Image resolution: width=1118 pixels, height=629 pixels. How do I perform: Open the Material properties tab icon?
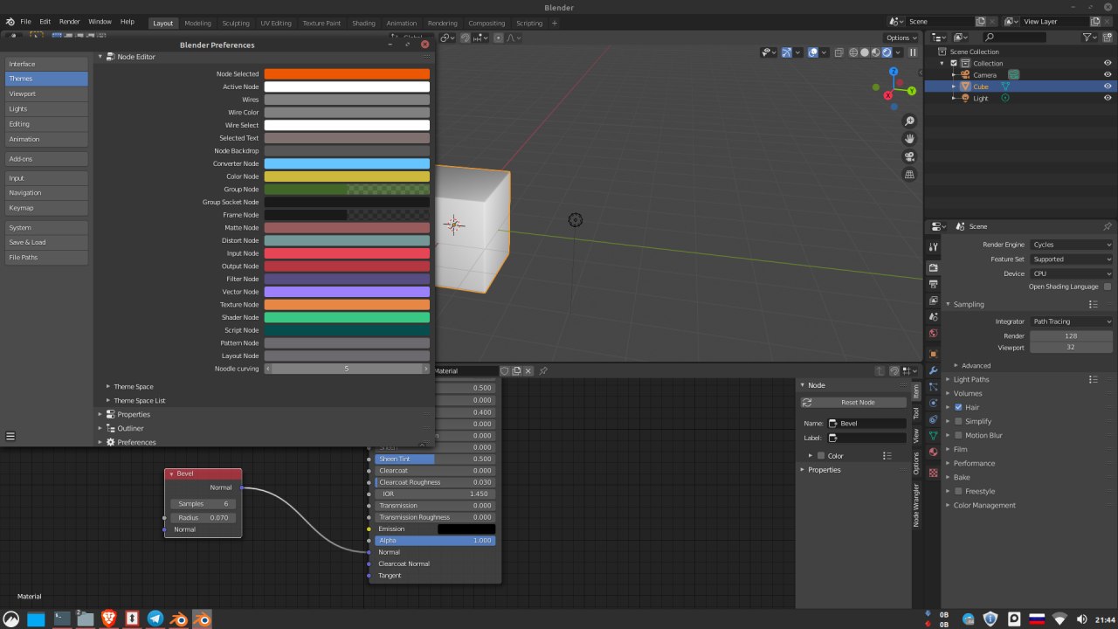[933, 452]
